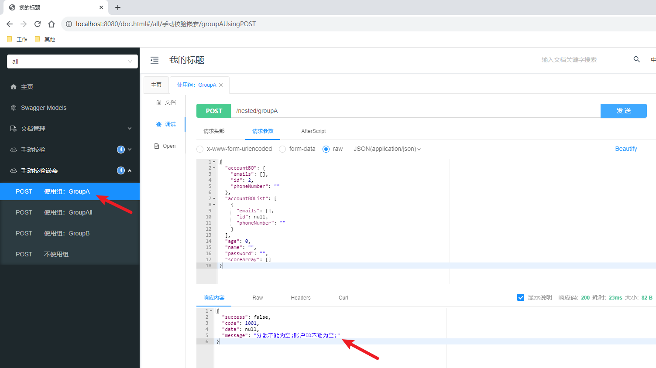The width and height of the screenshot is (656, 368).
Task: Switch to the 响应内容 tab
Action: [214, 298]
